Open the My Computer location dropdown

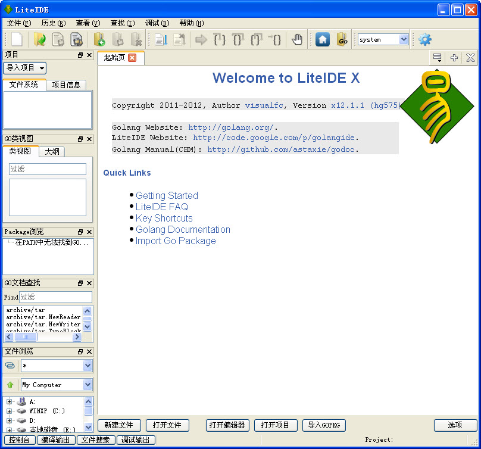(57, 385)
